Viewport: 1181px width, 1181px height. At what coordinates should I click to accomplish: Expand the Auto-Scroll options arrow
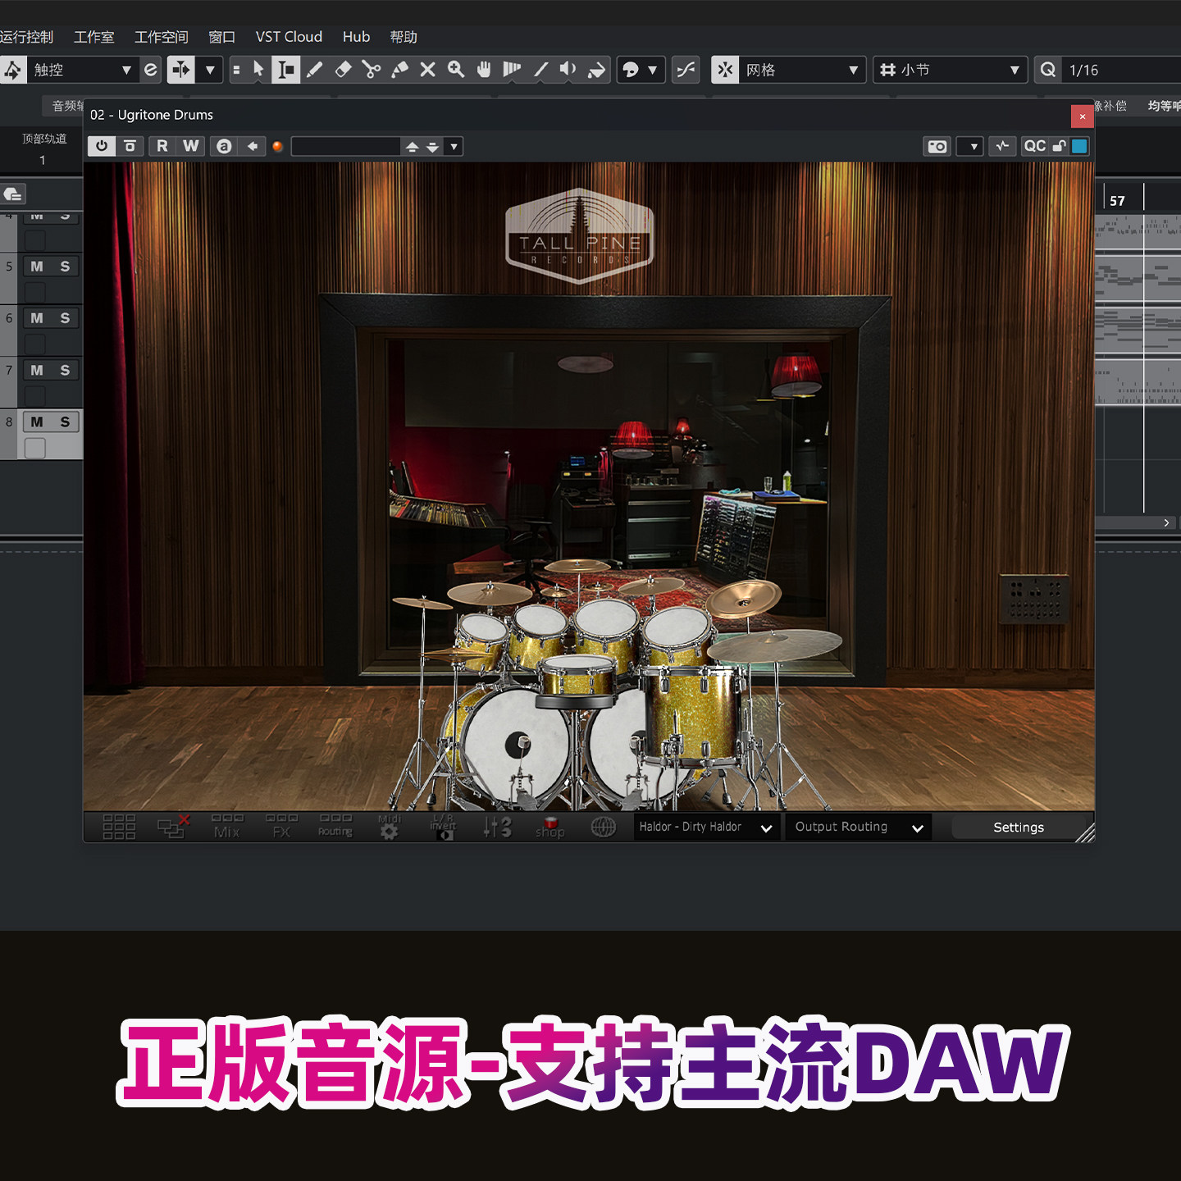point(210,70)
